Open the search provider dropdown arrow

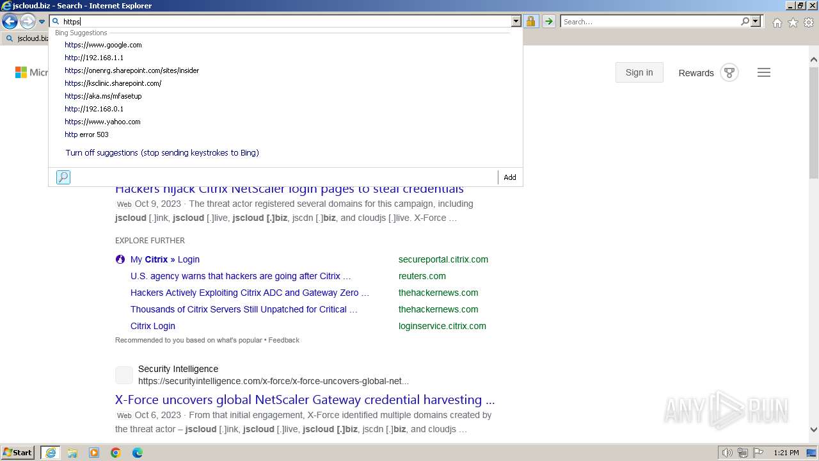coord(756,21)
